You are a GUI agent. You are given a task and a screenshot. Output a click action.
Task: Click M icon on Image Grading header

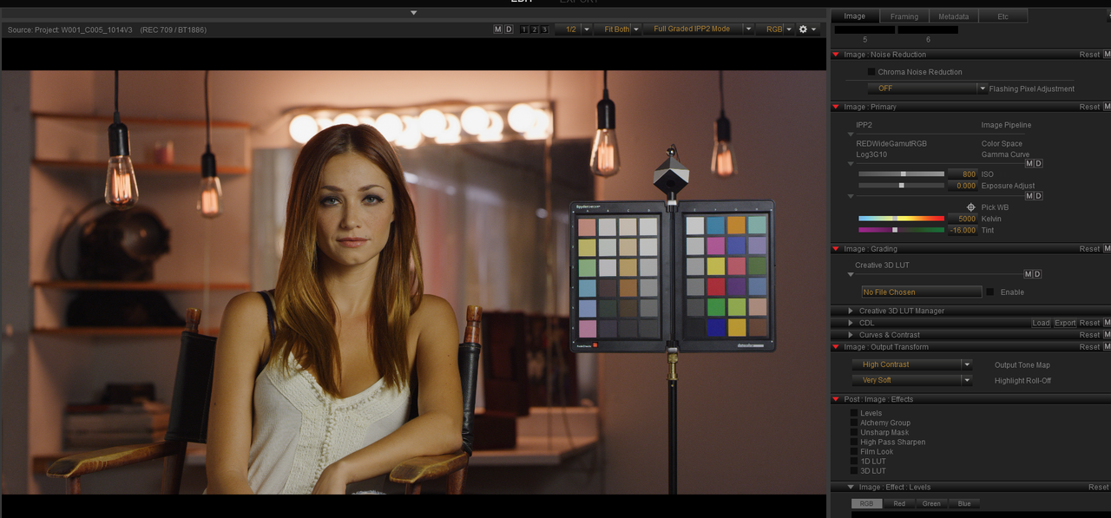coord(1107,249)
